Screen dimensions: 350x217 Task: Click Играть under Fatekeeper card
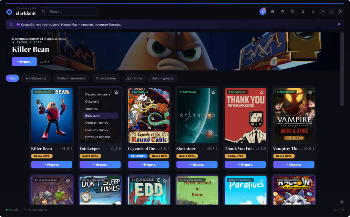(100, 165)
